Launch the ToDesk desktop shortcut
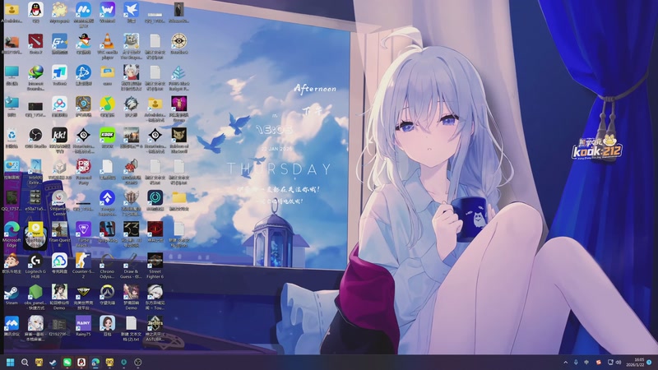The image size is (658, 370). coord(59,73)
